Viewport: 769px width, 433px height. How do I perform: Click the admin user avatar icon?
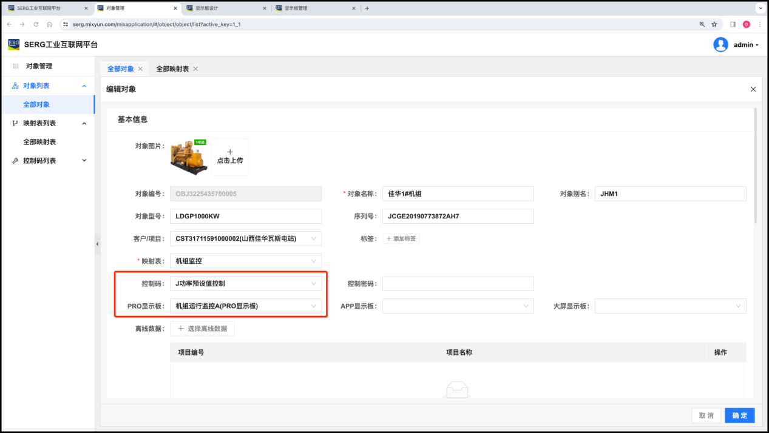click(720, 45)
